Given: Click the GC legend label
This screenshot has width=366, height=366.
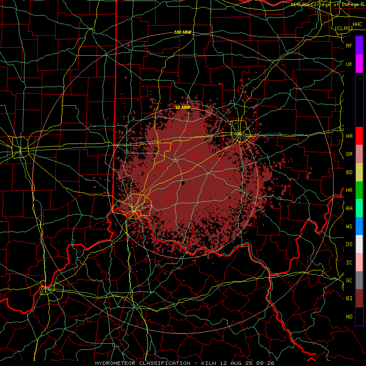Looking at the screenshot, I should pyautogui.click(x=349, y=280).
